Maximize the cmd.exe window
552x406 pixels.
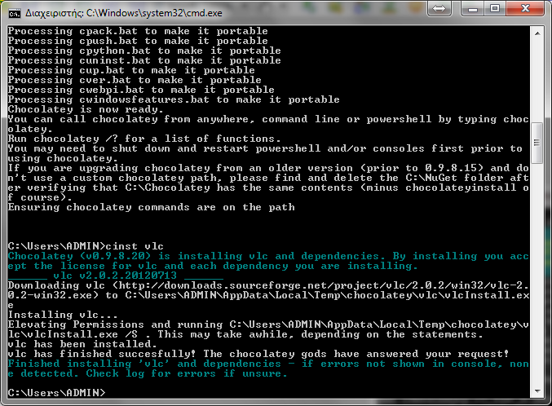(x=495, y=8)
